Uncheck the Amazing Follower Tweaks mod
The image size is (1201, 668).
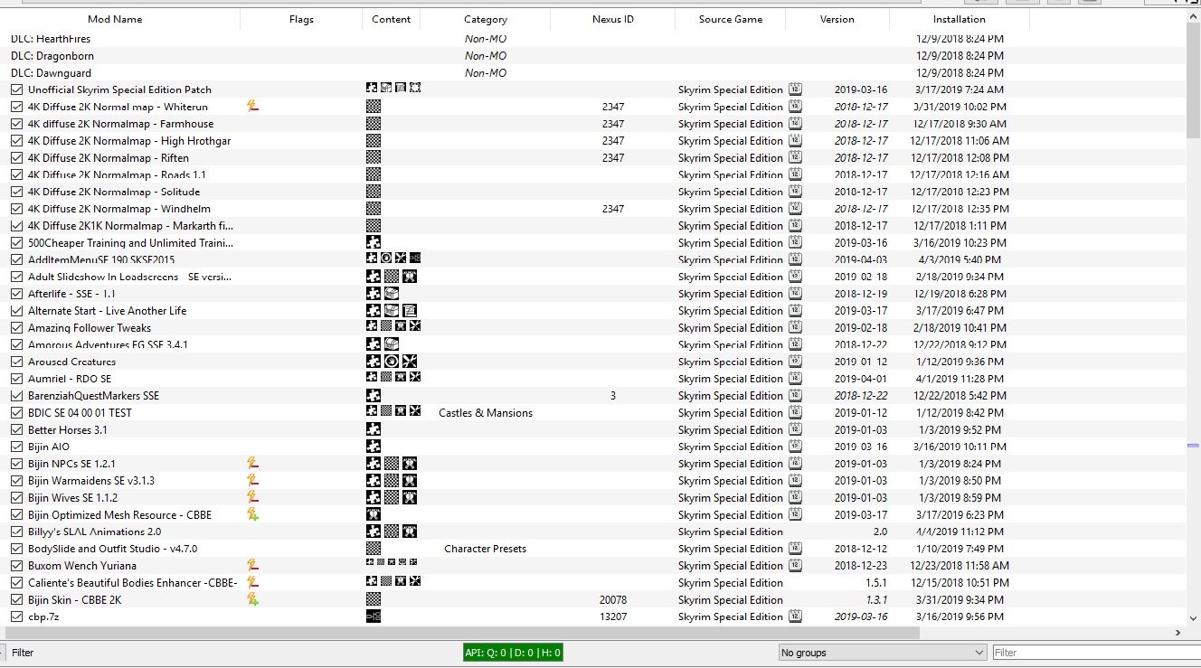[16, 328]
